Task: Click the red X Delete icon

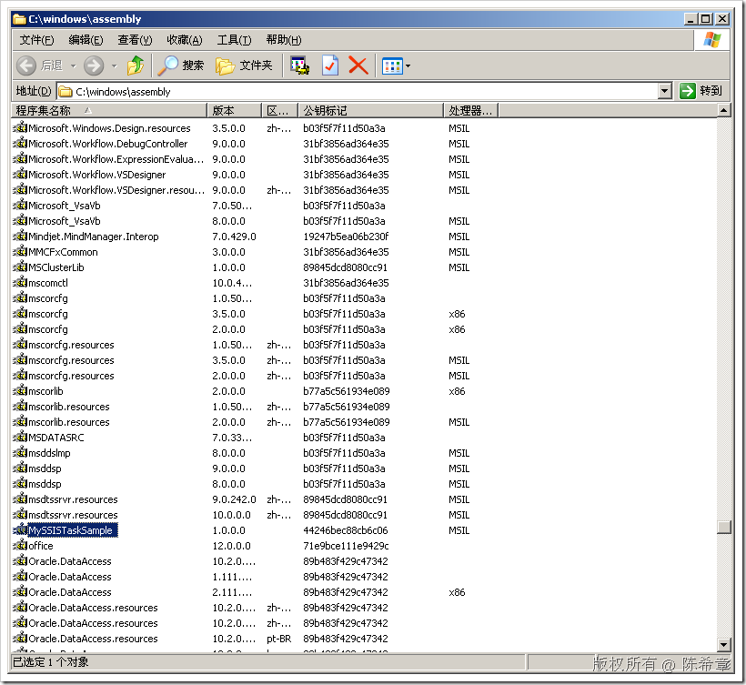Action: pos(358,65)
